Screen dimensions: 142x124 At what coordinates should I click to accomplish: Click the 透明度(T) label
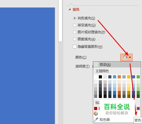pos(82,66)
